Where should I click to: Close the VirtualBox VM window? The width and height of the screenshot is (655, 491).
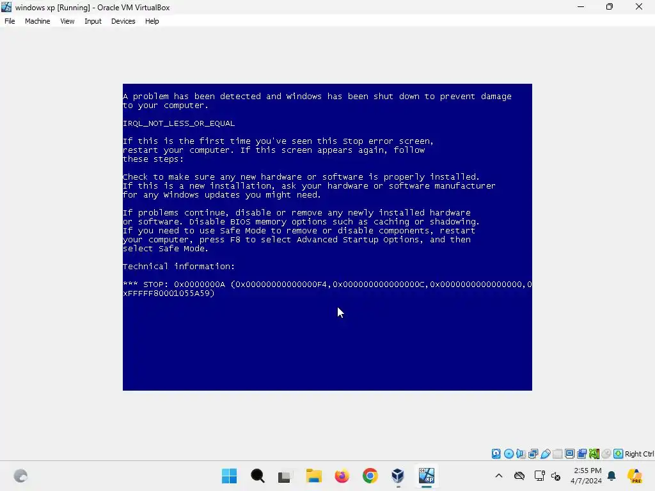click(x=639, y=6)
